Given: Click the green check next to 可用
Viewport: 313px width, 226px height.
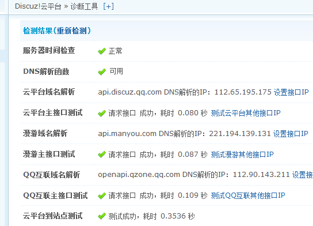Looking at the screenshot, I should (102, 72).
